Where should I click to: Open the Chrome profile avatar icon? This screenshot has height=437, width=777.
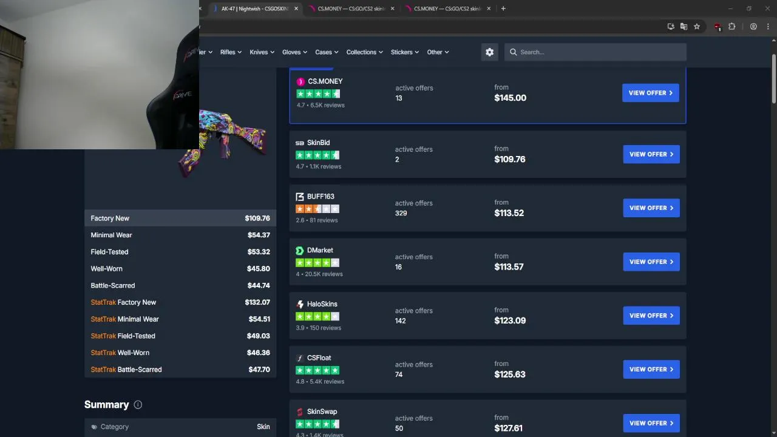click(753, 27)
